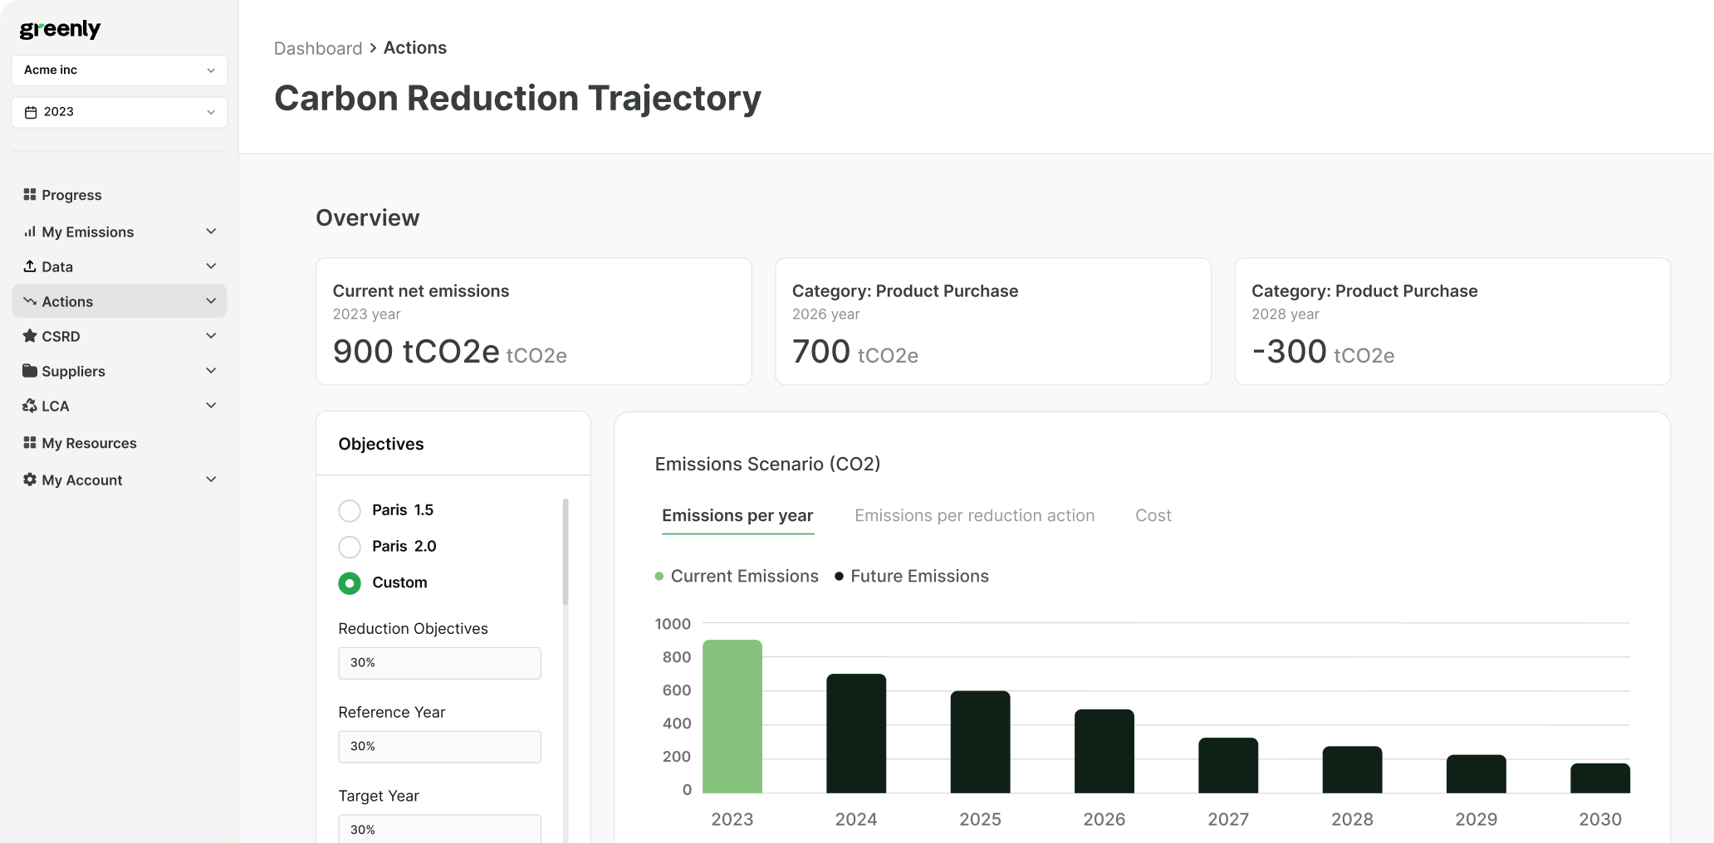Open Suppliers via the folder icon

click(x=29, y=371)
